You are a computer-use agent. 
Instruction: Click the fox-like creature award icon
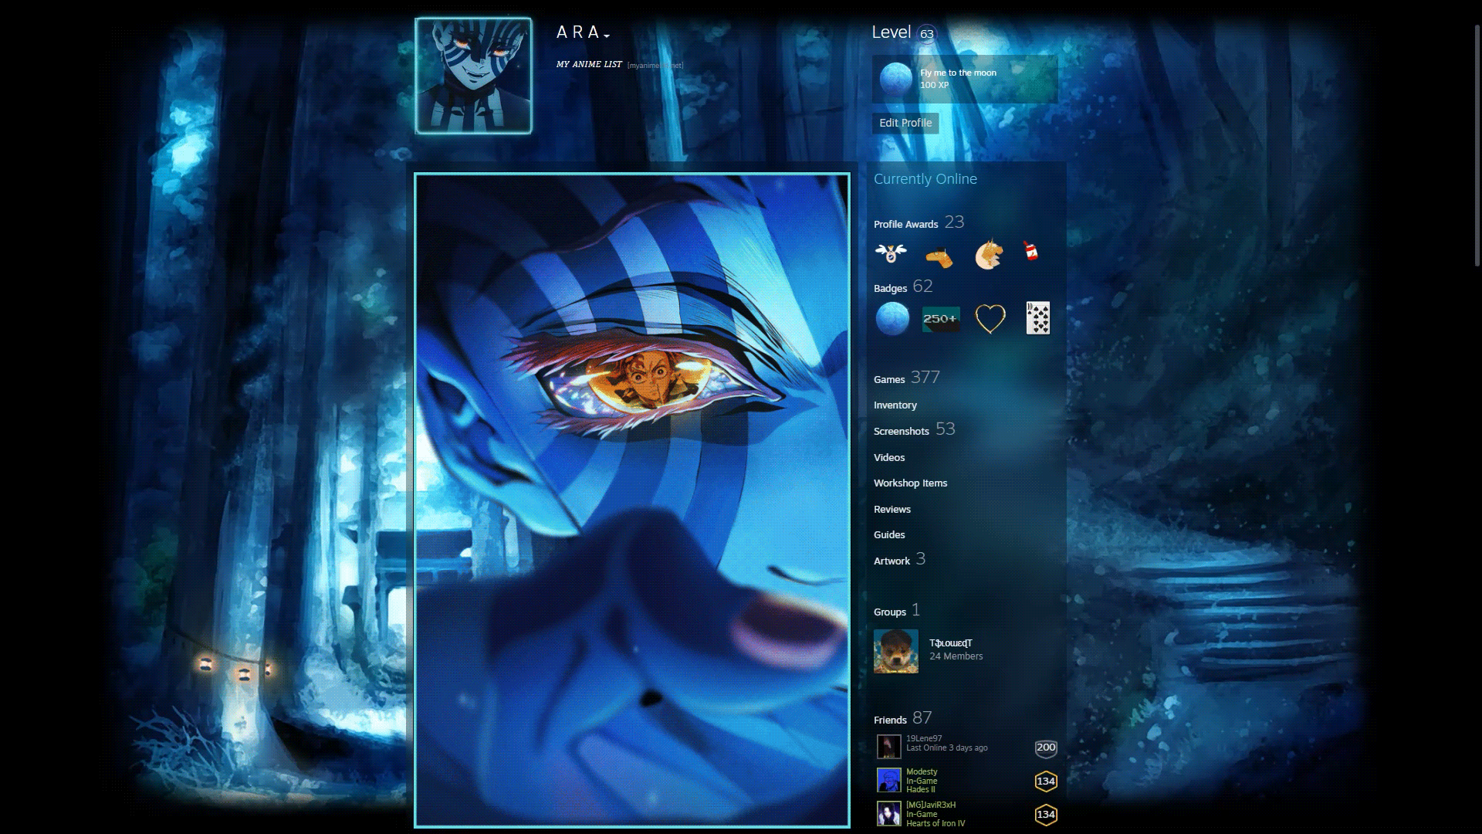(x=989, y=254)
